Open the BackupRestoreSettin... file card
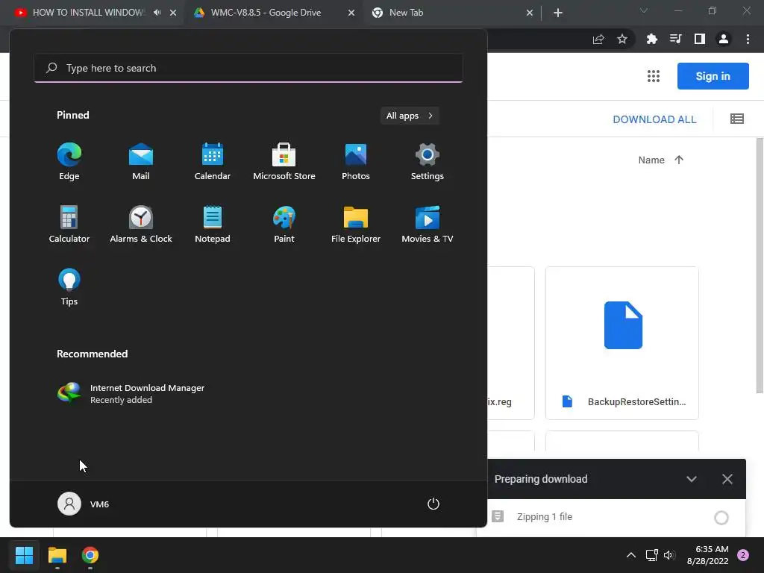Screen dimensions: 764x573 point(622,343)
